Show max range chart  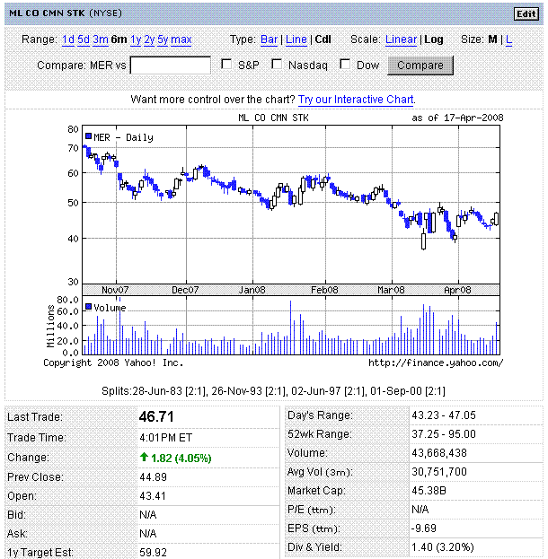181,39
